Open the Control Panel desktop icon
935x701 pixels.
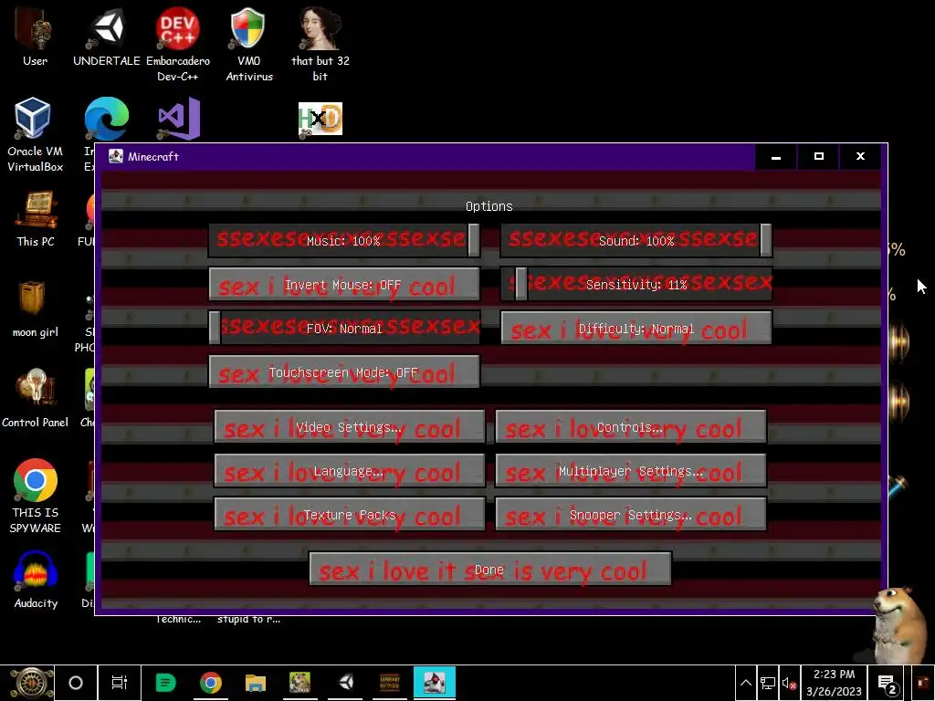[36, 398]
